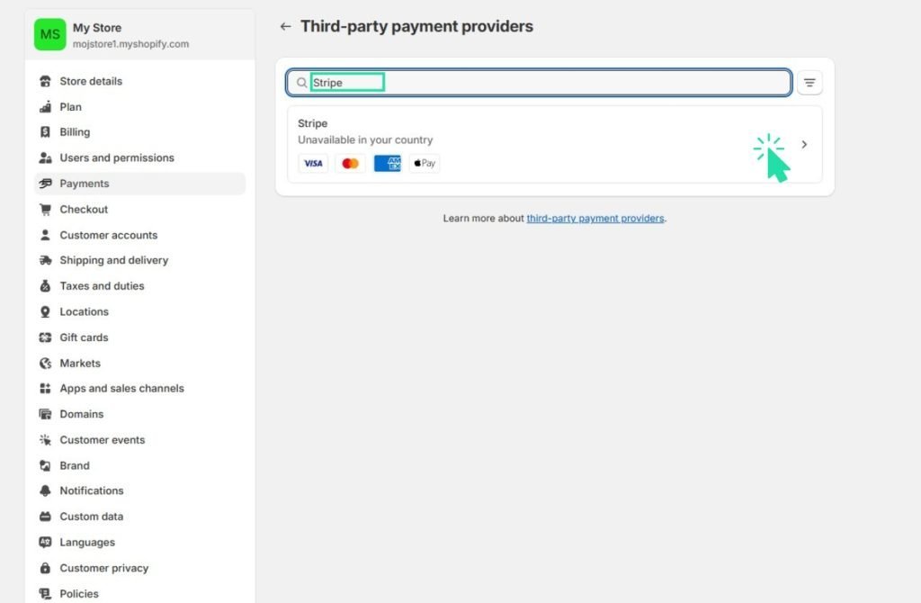Focus the Stripe search field
The height and width of the screenshot is (603, 921).
click(x=539, y=83)
